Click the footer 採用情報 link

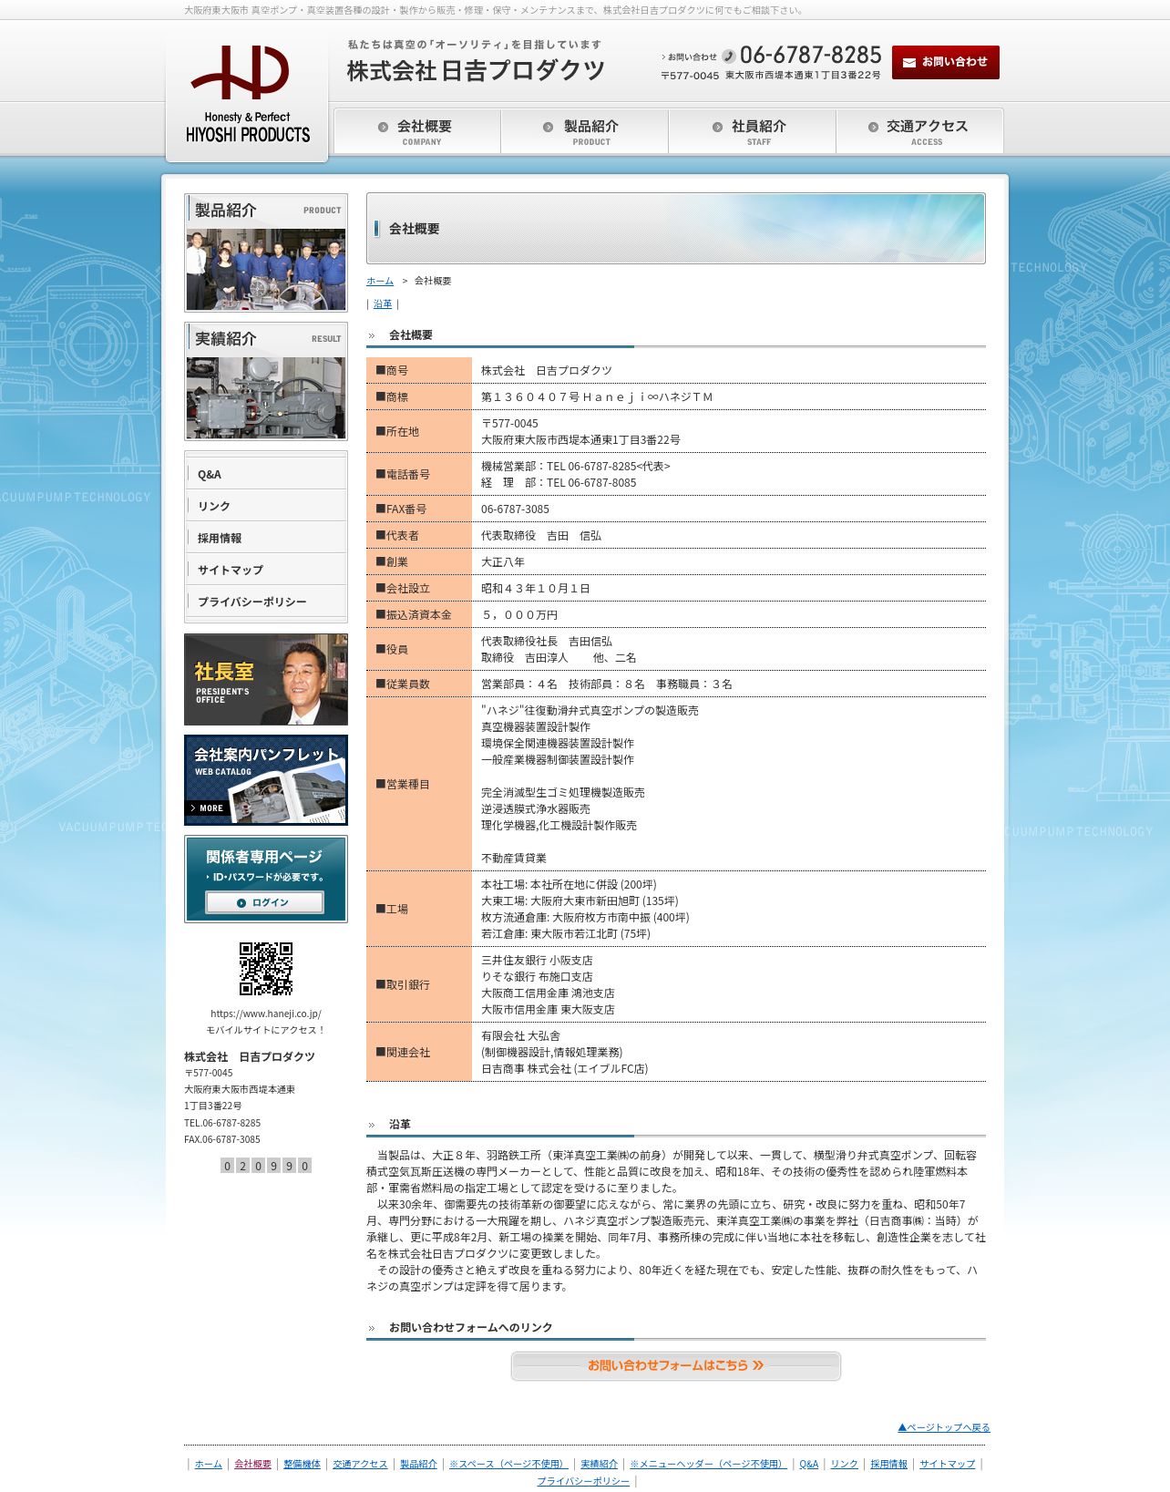[888, 1464]
